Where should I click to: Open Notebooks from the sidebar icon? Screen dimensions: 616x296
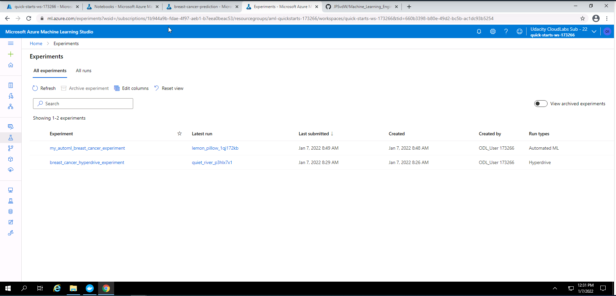(11, 86)
